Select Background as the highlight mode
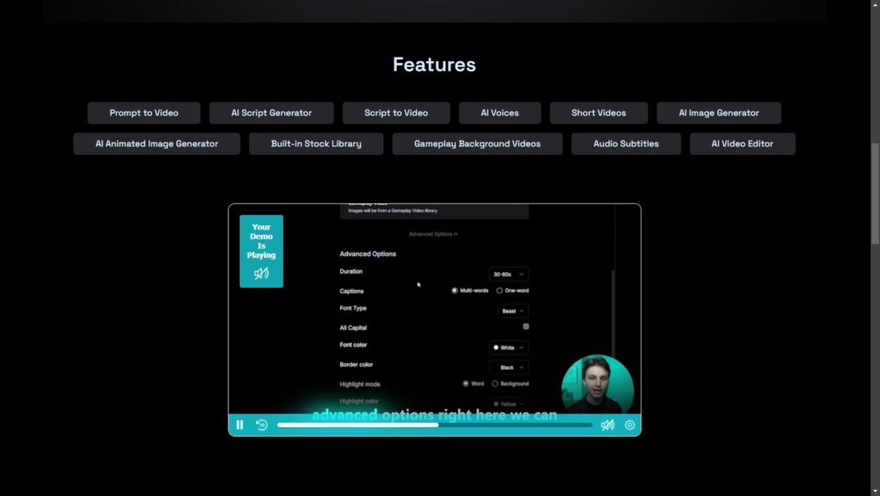 point(496,383)
